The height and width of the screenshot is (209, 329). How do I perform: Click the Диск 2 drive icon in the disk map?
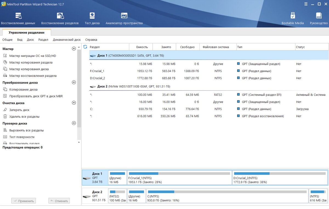coord(87,196)
